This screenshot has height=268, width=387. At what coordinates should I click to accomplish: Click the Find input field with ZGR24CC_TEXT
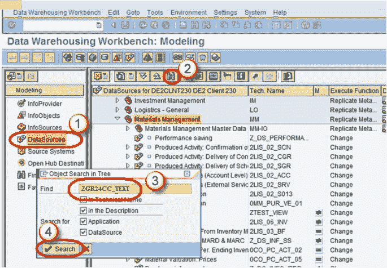(135, 189)
